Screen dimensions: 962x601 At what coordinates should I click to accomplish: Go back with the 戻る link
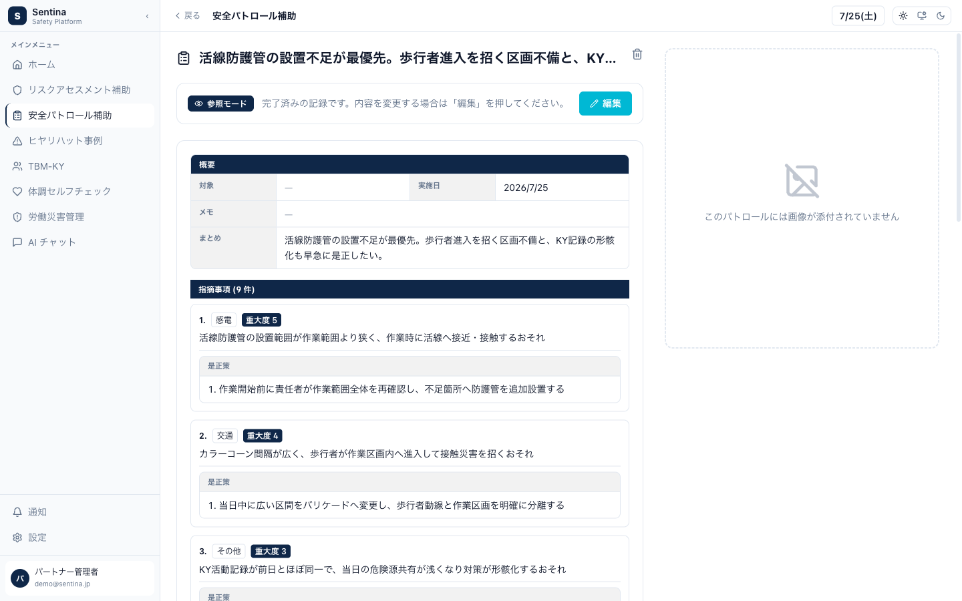(187, 16)
